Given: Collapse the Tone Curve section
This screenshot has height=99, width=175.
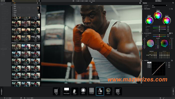Looking at the screenshot, I should (x=143, y=61).
